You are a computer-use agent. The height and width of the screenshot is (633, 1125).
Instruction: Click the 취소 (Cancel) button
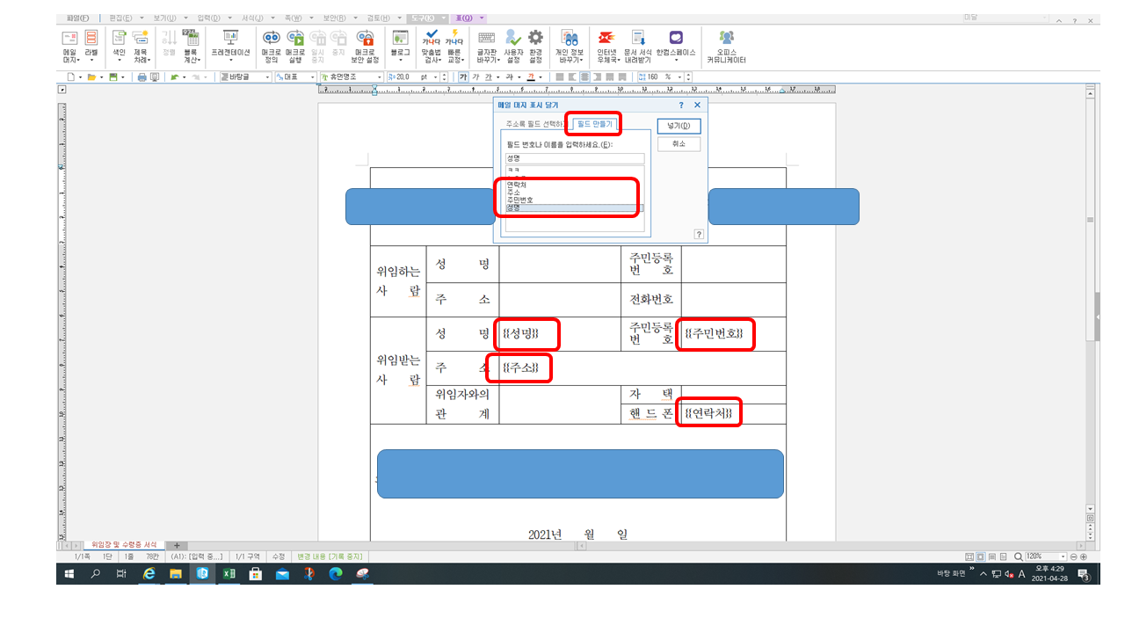point(679,144)
